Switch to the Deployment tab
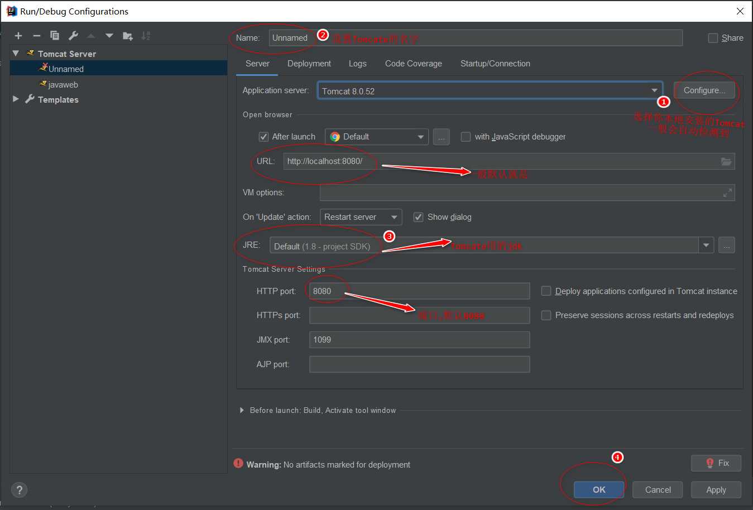The height and width of the screenshot is (510, 753). click(x=309, y=64)
